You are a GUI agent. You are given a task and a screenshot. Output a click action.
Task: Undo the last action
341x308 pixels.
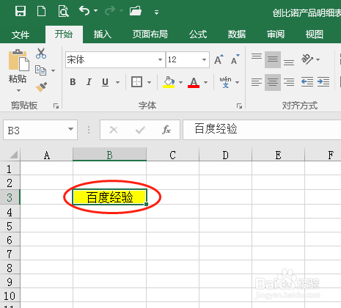[x=84, y=11]
